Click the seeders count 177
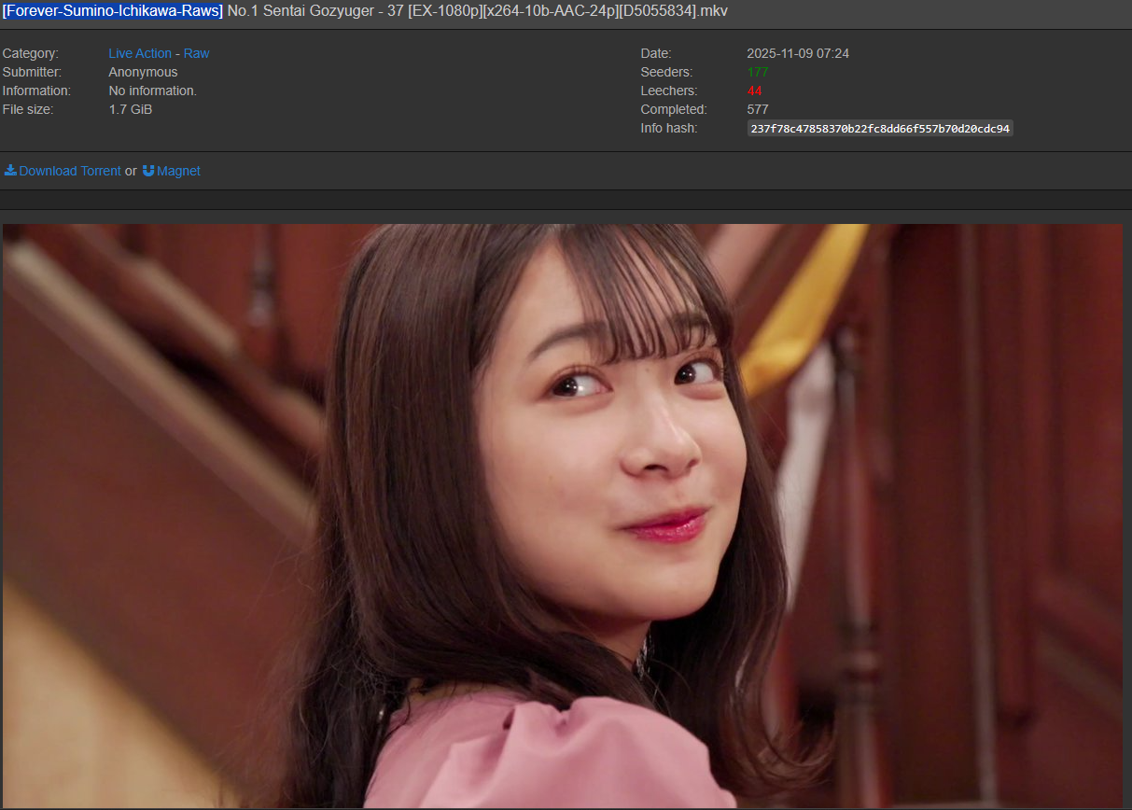 click(758, 72)
